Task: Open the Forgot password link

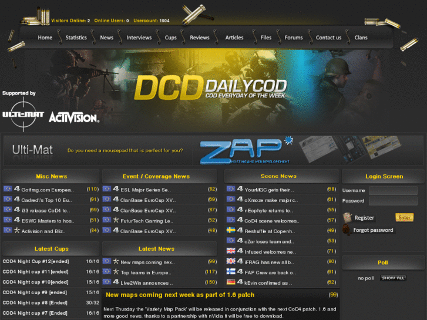Action: tap(373, 230)
